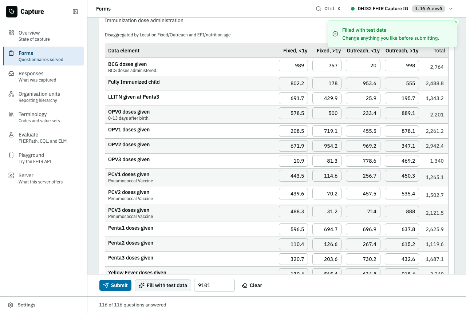Click PCV2 doses Fixed >1y field (70.2)
The image size is (466, 313).
click(327, 194)
